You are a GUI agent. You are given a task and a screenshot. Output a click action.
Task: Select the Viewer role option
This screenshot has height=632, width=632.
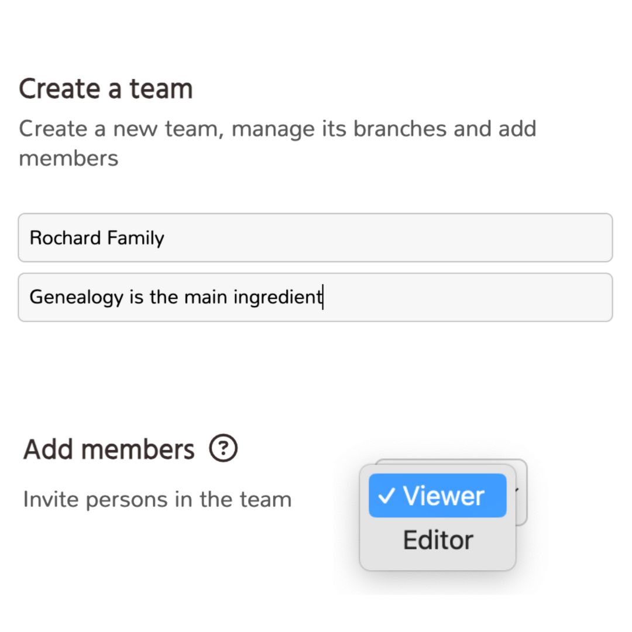pos(437,496)
